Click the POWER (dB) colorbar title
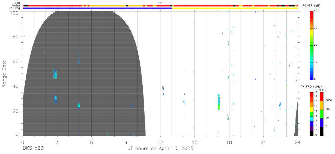Viewport: 335px width, 154px height. pyautogui.click(x=311, y=6)
